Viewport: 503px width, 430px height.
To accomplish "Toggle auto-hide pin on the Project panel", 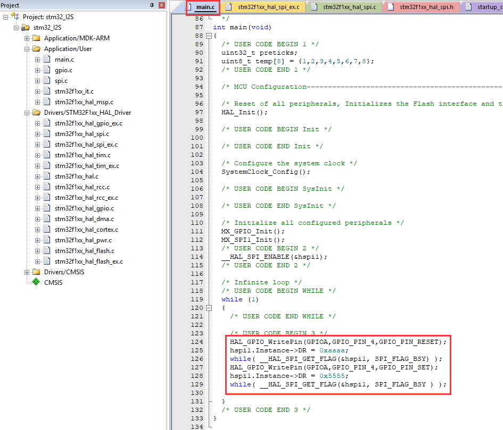I will point(151,5).
